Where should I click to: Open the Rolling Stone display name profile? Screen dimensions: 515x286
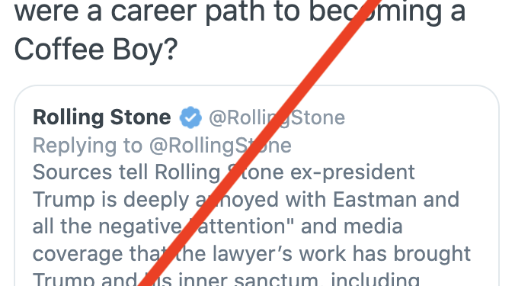click(102, 117)
